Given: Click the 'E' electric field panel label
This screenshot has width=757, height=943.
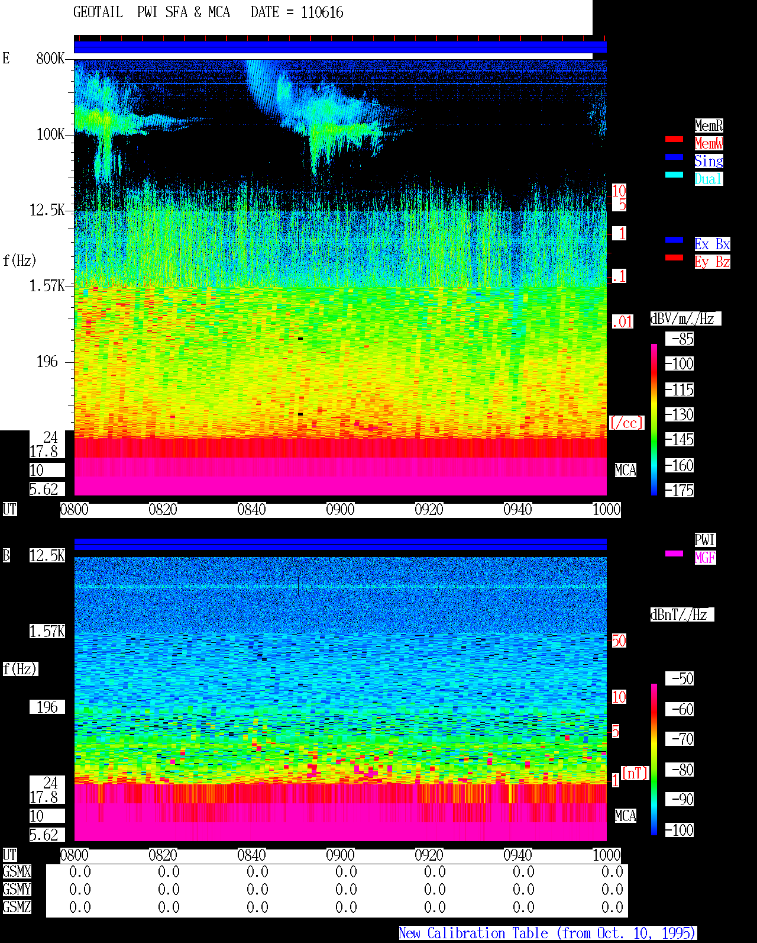Looking at the screenshot, I should click(x=6, y=58).
